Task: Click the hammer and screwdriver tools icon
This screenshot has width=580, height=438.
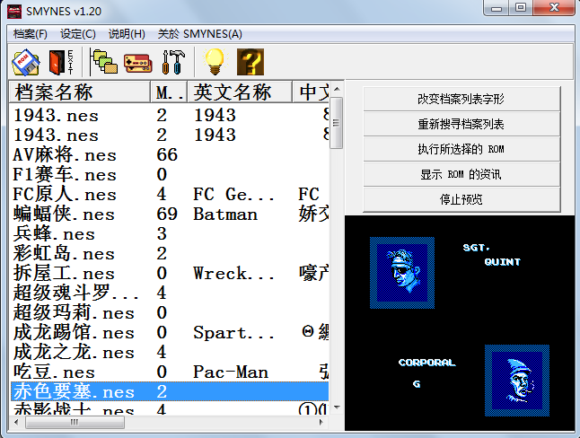Action: click(173, 62)
